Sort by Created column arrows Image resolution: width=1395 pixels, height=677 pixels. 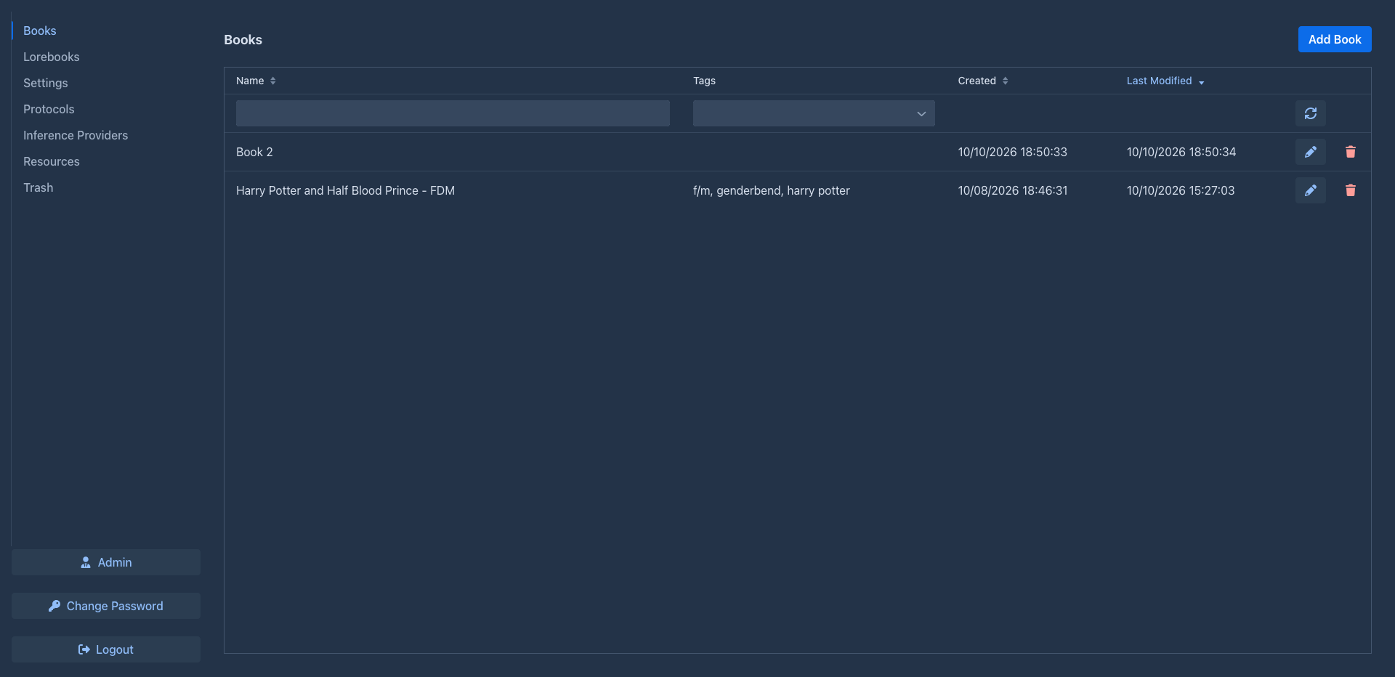(1005, 81)
